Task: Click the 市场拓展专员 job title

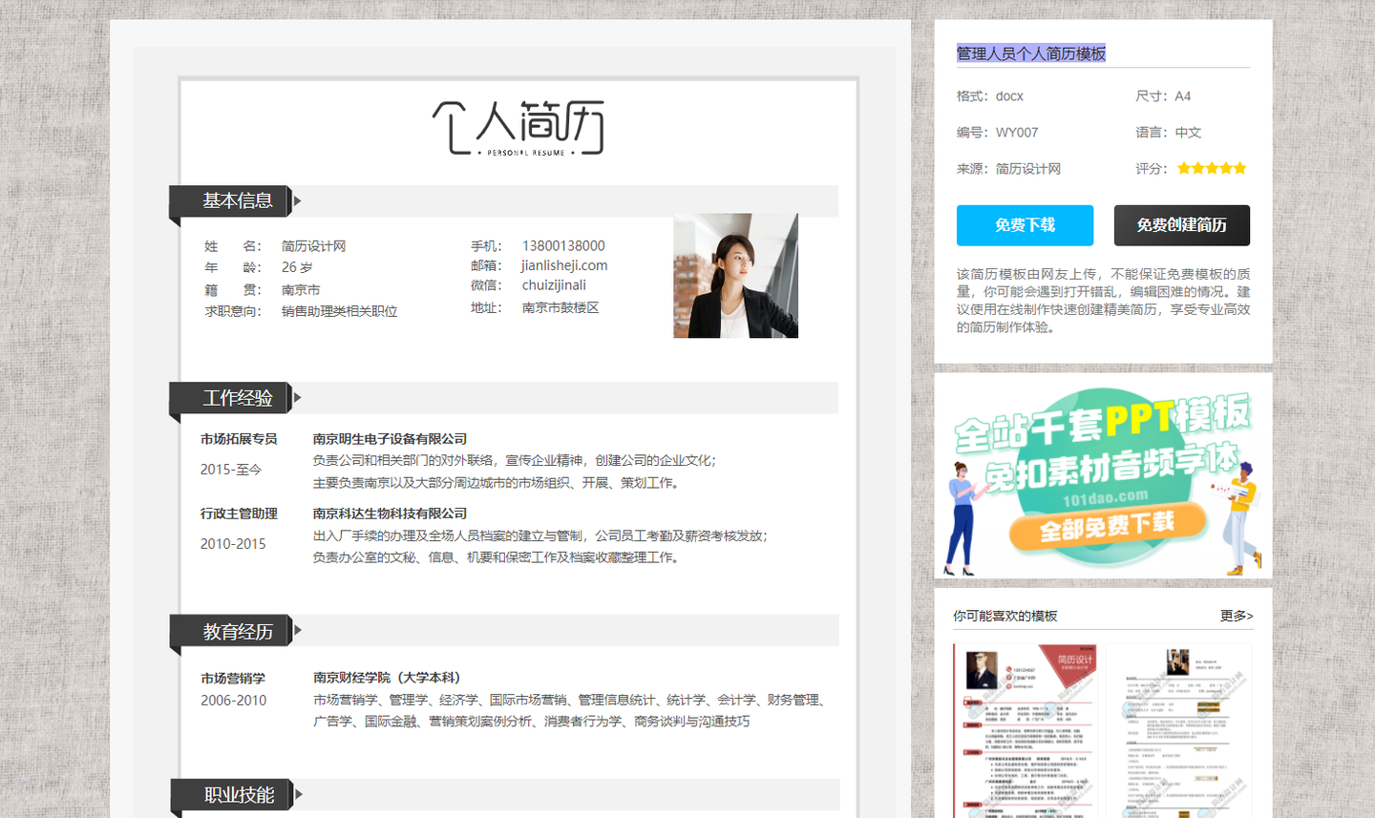Action: click(x=239, y=439)
